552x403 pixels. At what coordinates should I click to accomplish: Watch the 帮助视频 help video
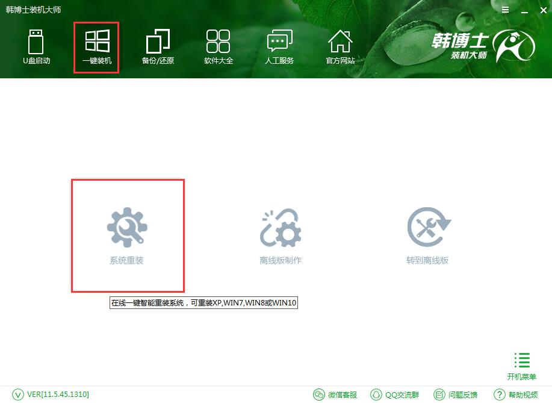coord(515,395)
